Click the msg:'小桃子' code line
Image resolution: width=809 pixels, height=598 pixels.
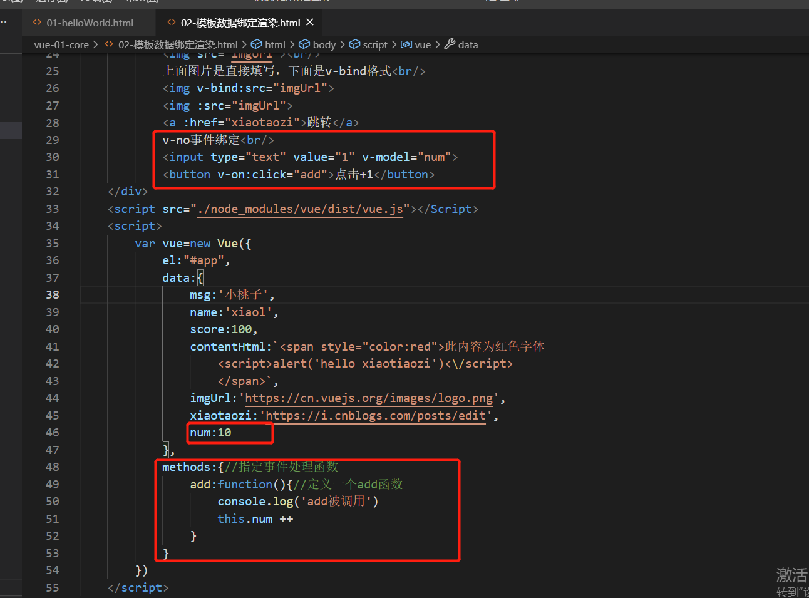232,295
